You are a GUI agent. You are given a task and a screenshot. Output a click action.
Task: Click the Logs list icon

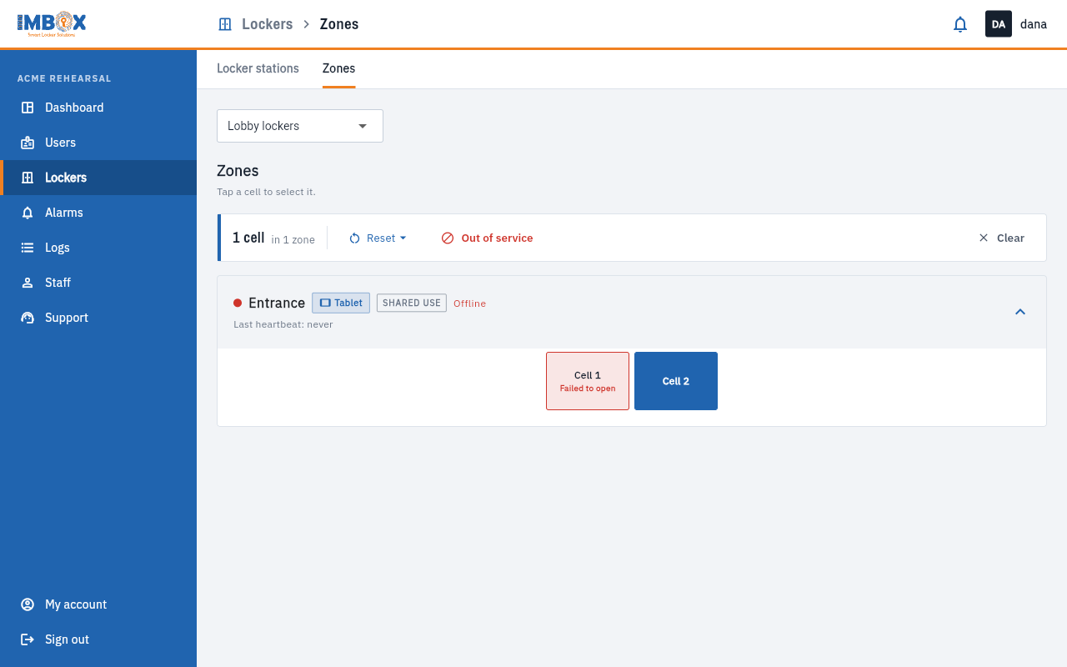28,248
